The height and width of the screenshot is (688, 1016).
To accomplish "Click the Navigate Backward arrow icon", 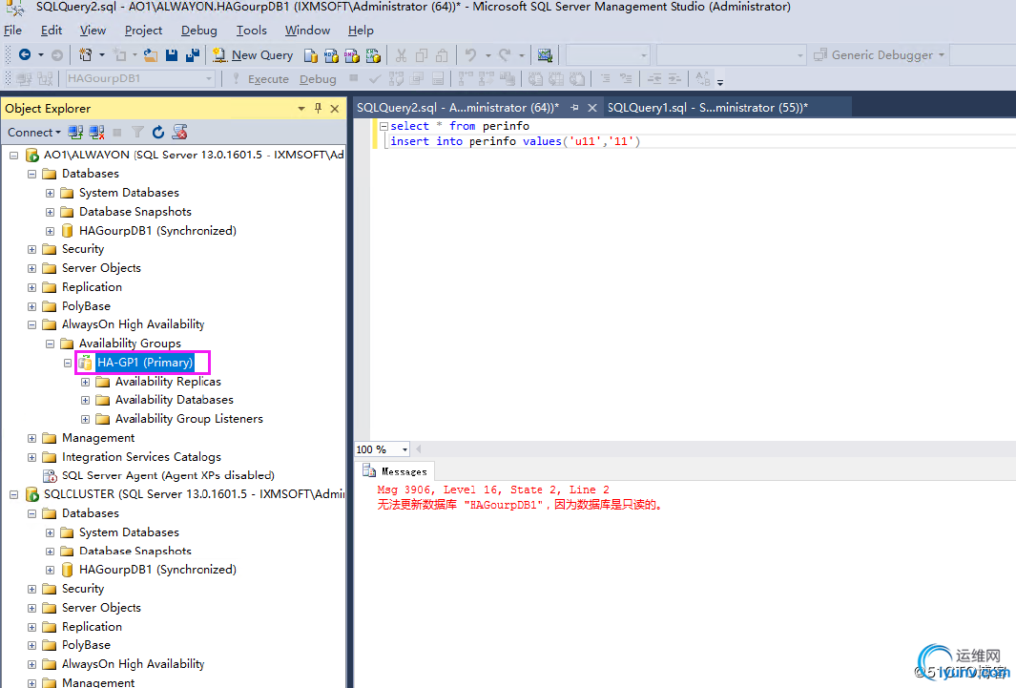I will pyautogui.click(x=25, y=55).
